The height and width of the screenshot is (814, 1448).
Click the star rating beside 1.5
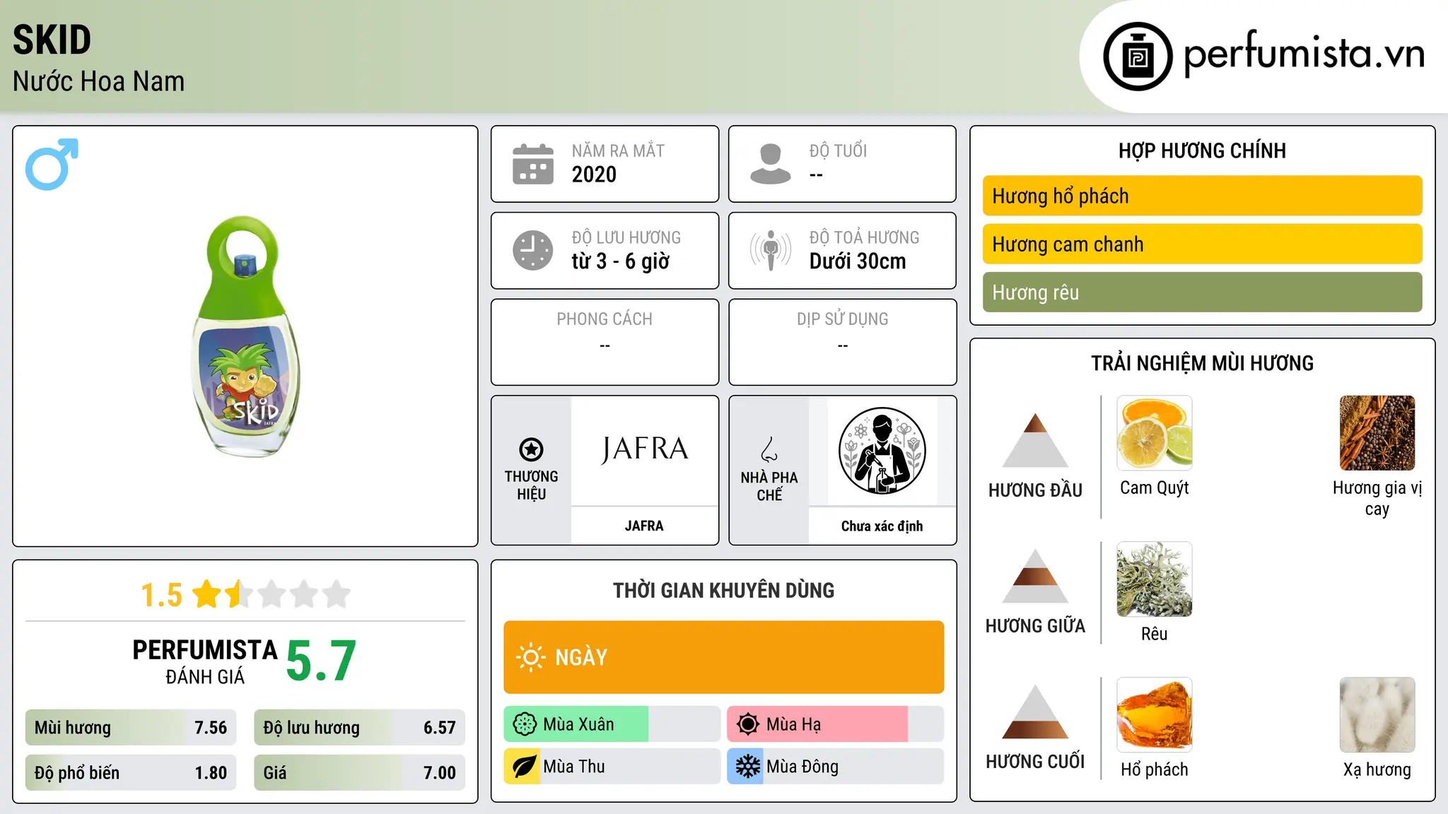pos(271,594)
